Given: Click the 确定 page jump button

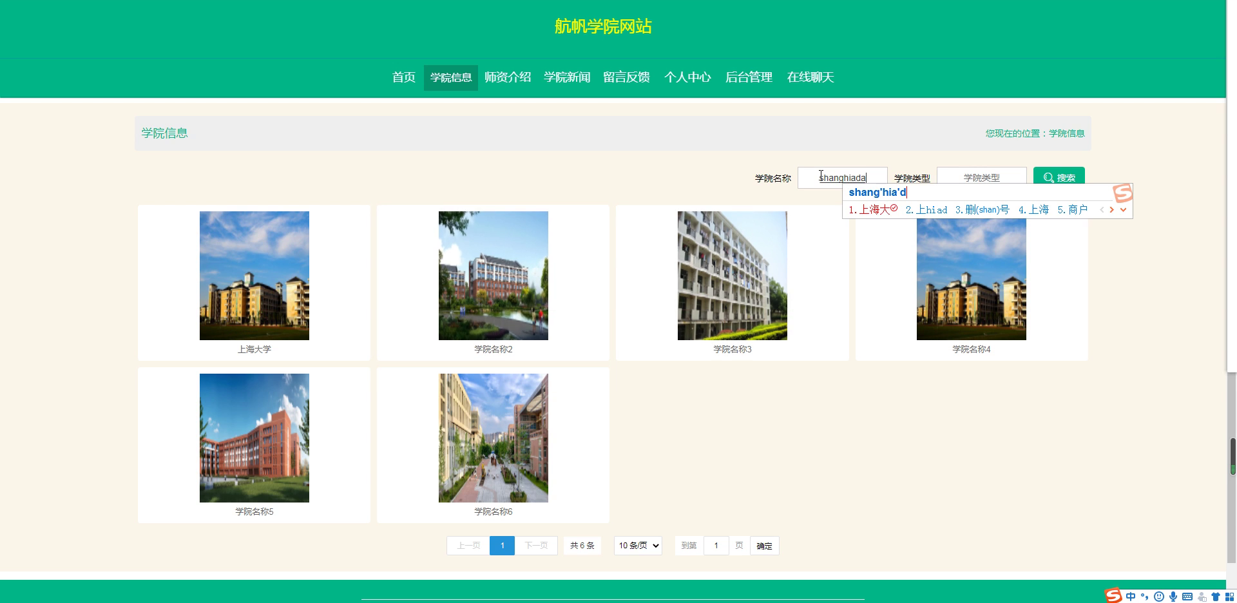Looking at the screenshot, I should pyautogui.click(x=765, y=546).
